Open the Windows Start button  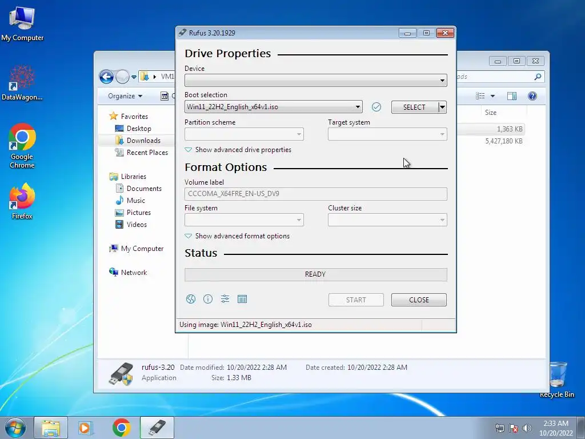[x=15, y=428]
